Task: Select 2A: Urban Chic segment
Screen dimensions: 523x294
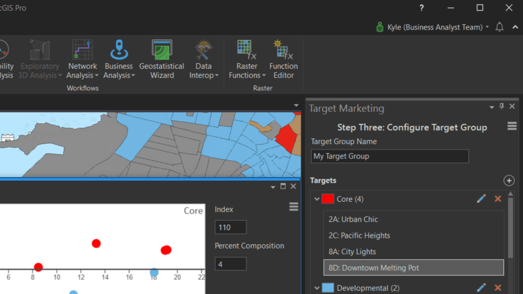Action: pos(413,219)
